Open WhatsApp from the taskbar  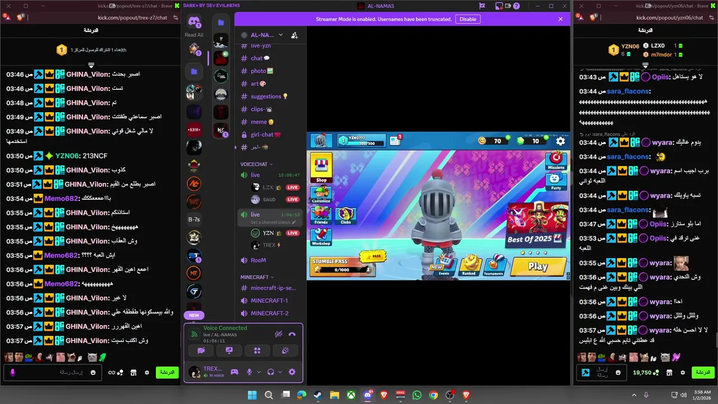pos(417,395)
